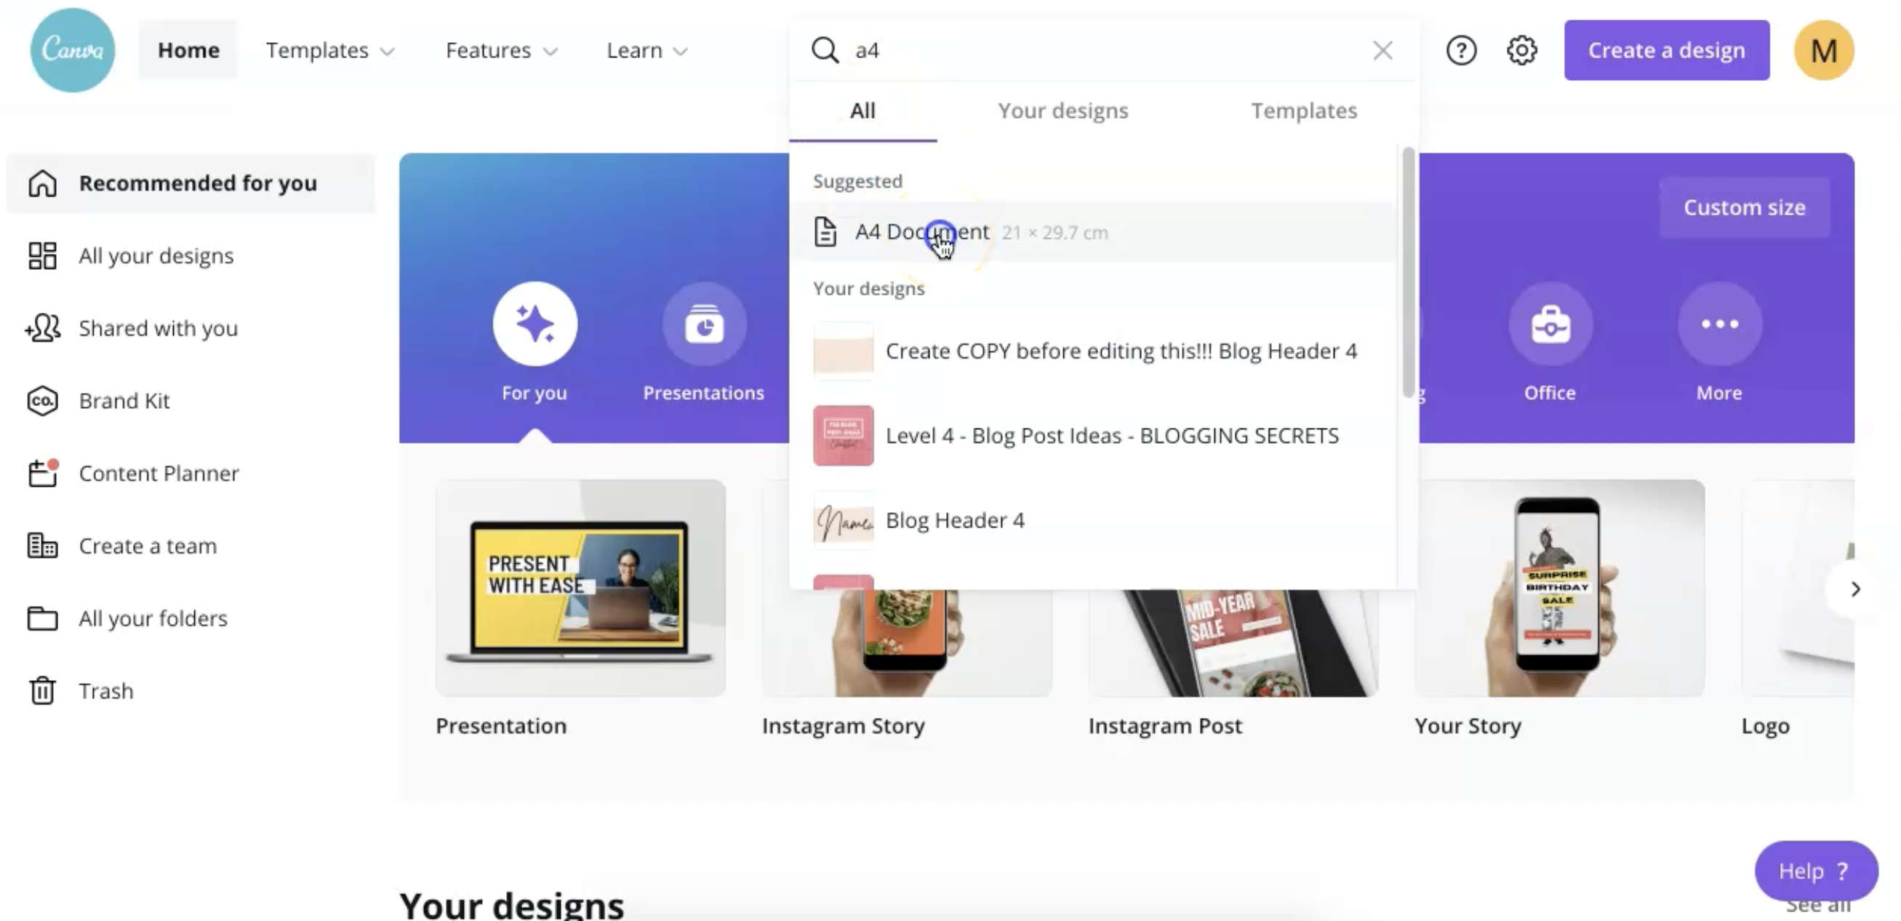Open the help question mark icon in header

coord(1461,50)
